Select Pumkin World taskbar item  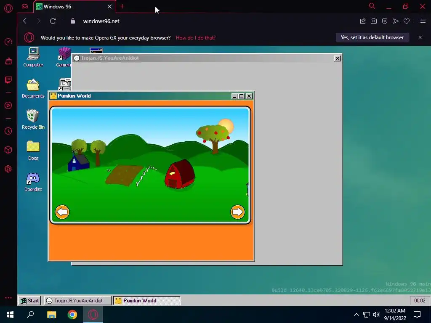pyautogui.click(x=147, y=300)
